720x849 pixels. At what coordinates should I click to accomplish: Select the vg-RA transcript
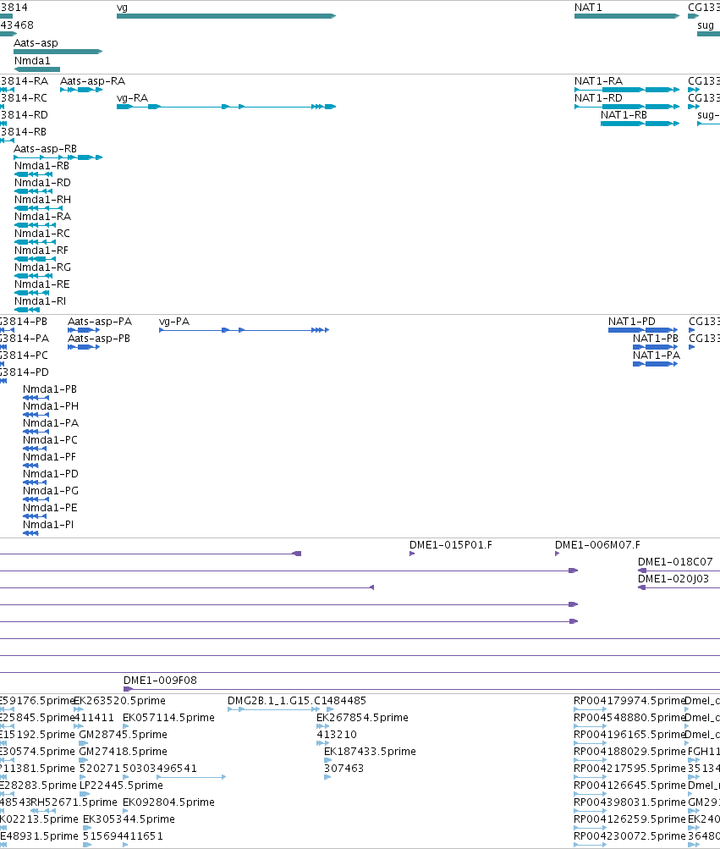[x=226, y=107]
